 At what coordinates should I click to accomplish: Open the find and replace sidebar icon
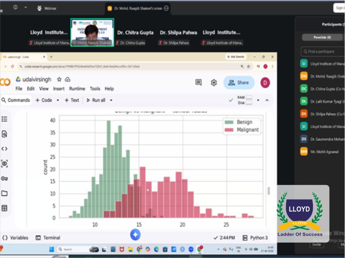click(4, 134)
